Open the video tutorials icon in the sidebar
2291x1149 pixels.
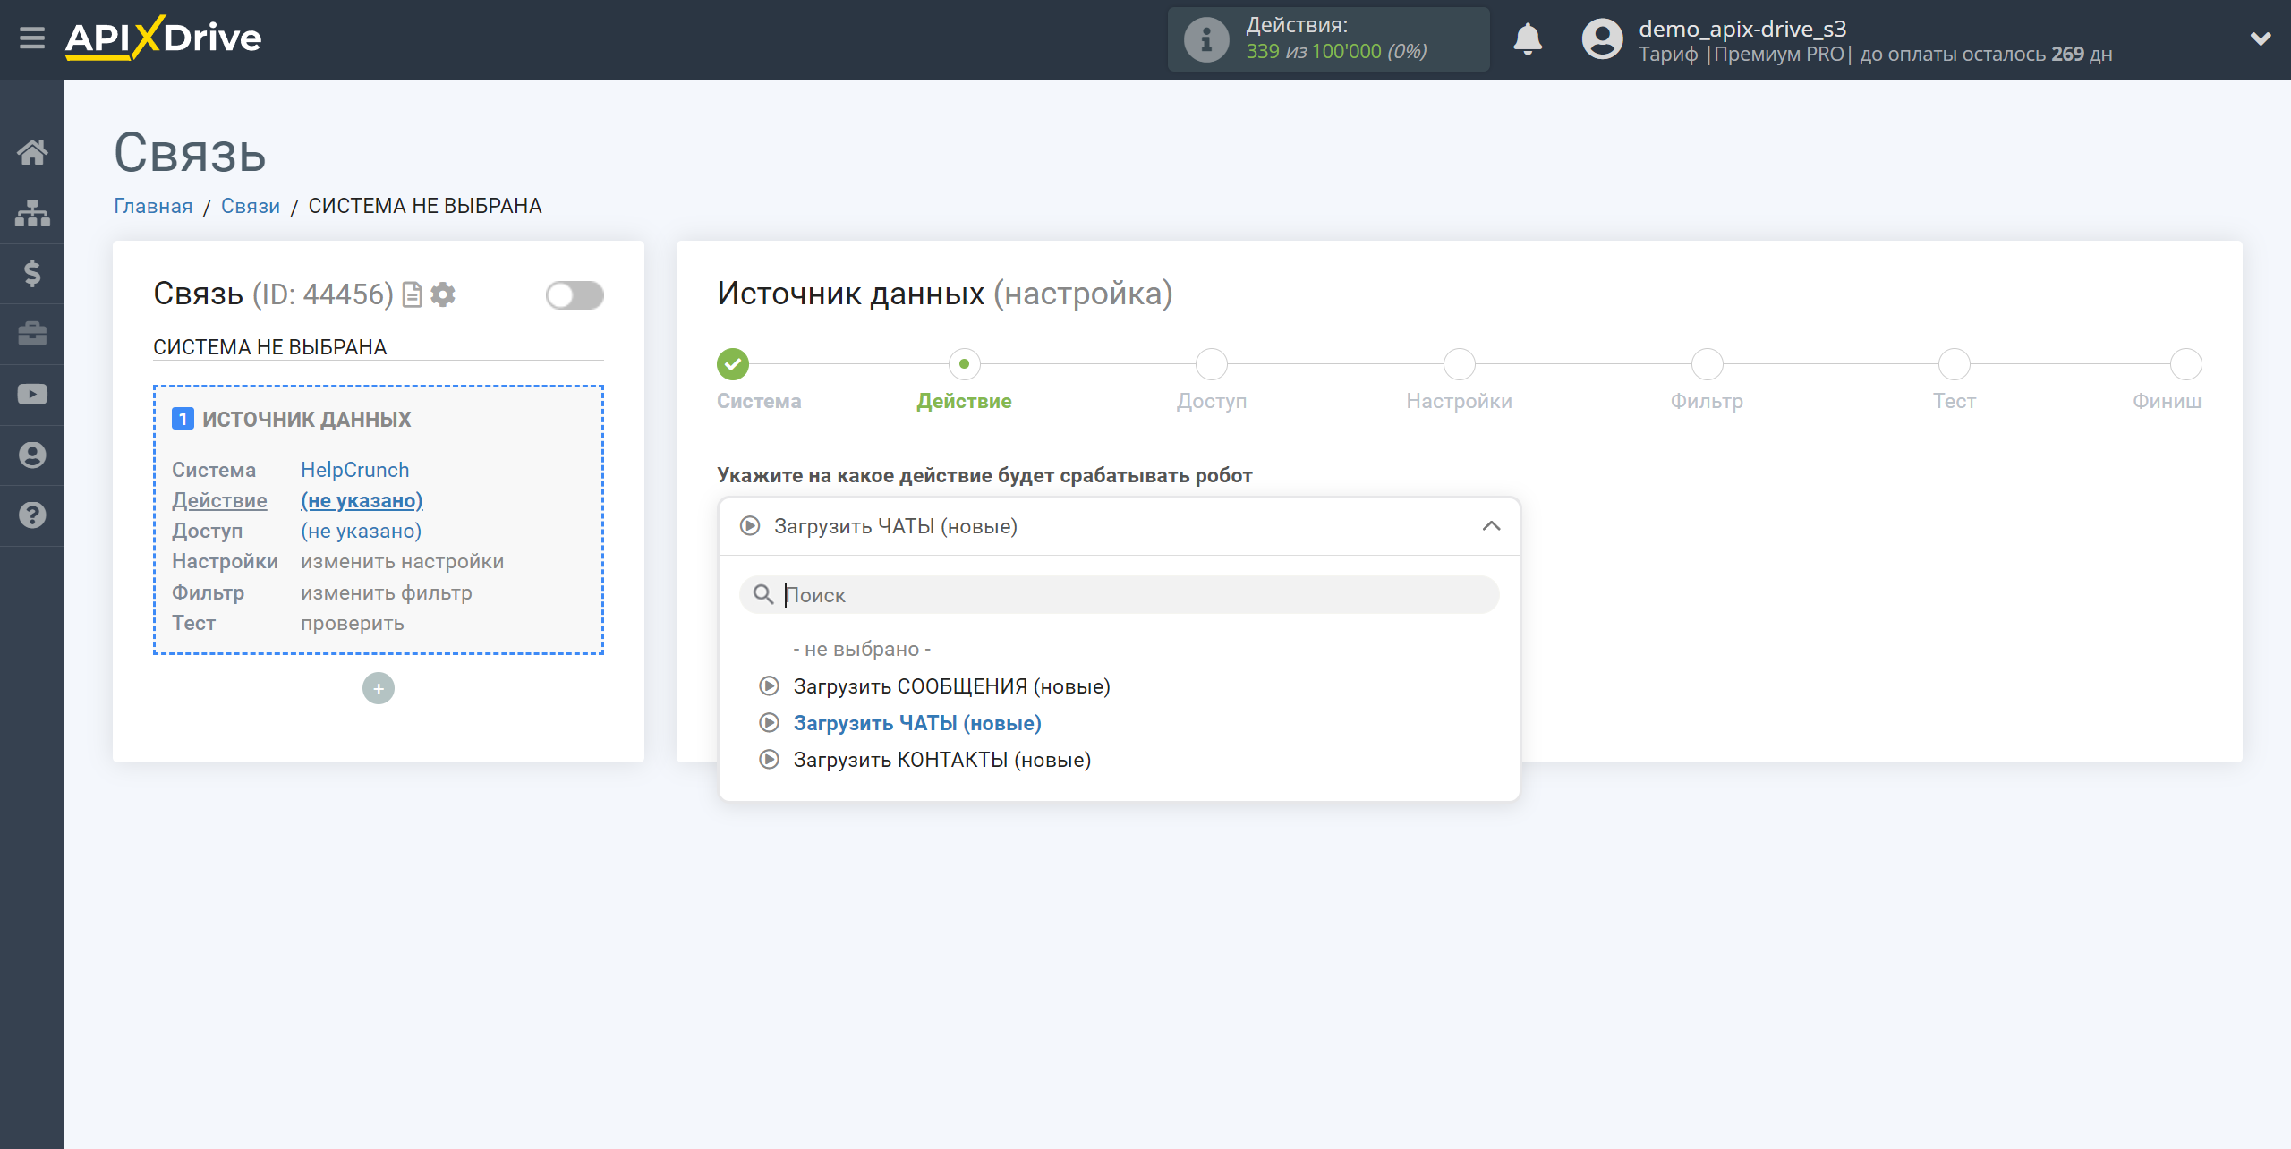pos(32,395)
